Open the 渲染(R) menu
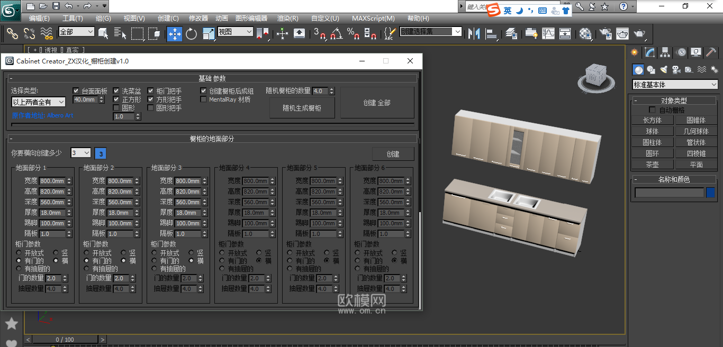Viewport: 723px width, 347px height. (x=288, y=18)
